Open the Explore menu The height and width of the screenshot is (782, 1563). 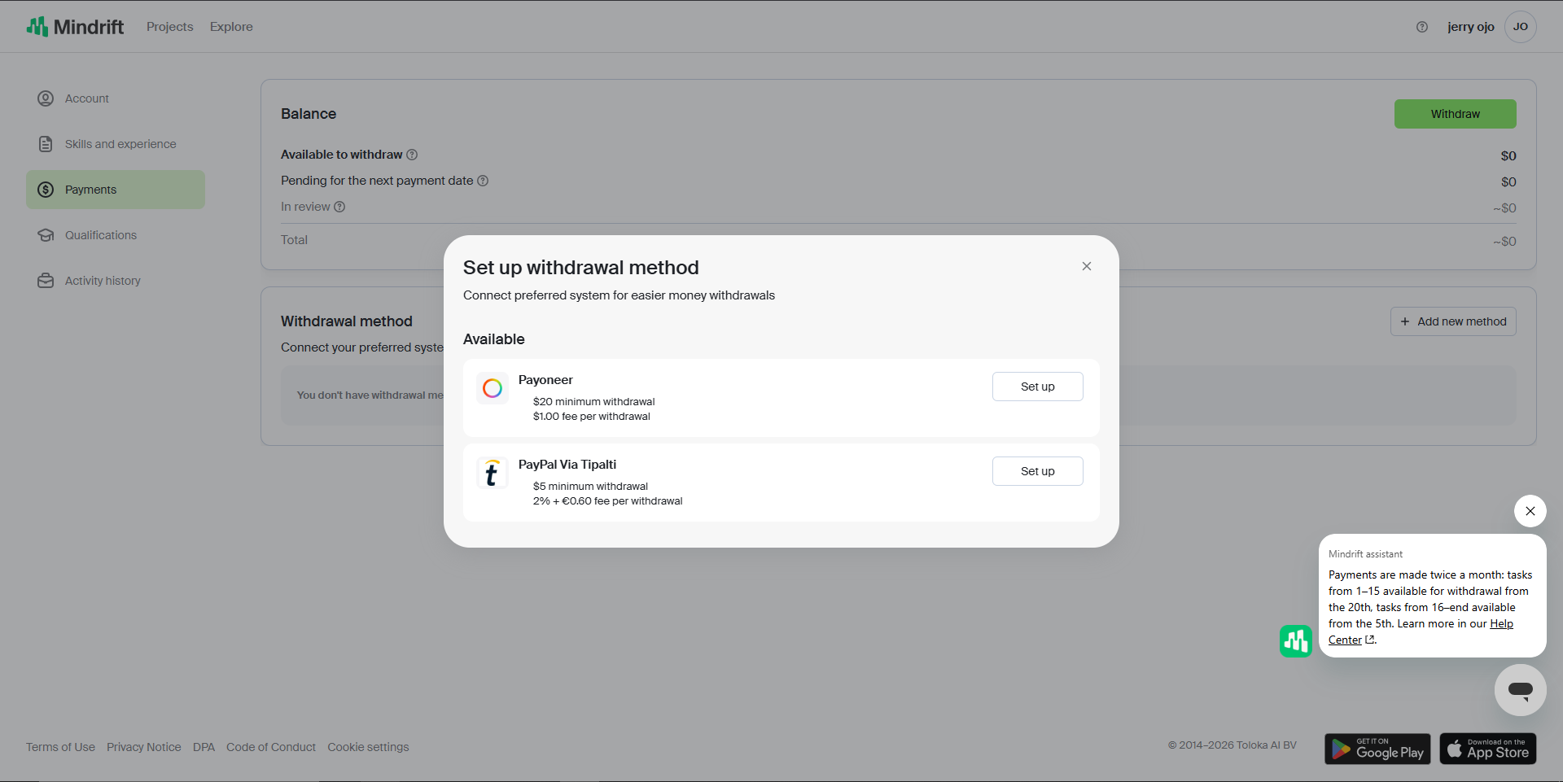pos(231,27)
